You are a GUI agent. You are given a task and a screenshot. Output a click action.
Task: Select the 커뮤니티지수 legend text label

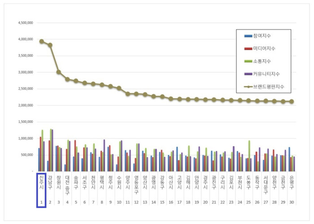[x=267, y=73]
